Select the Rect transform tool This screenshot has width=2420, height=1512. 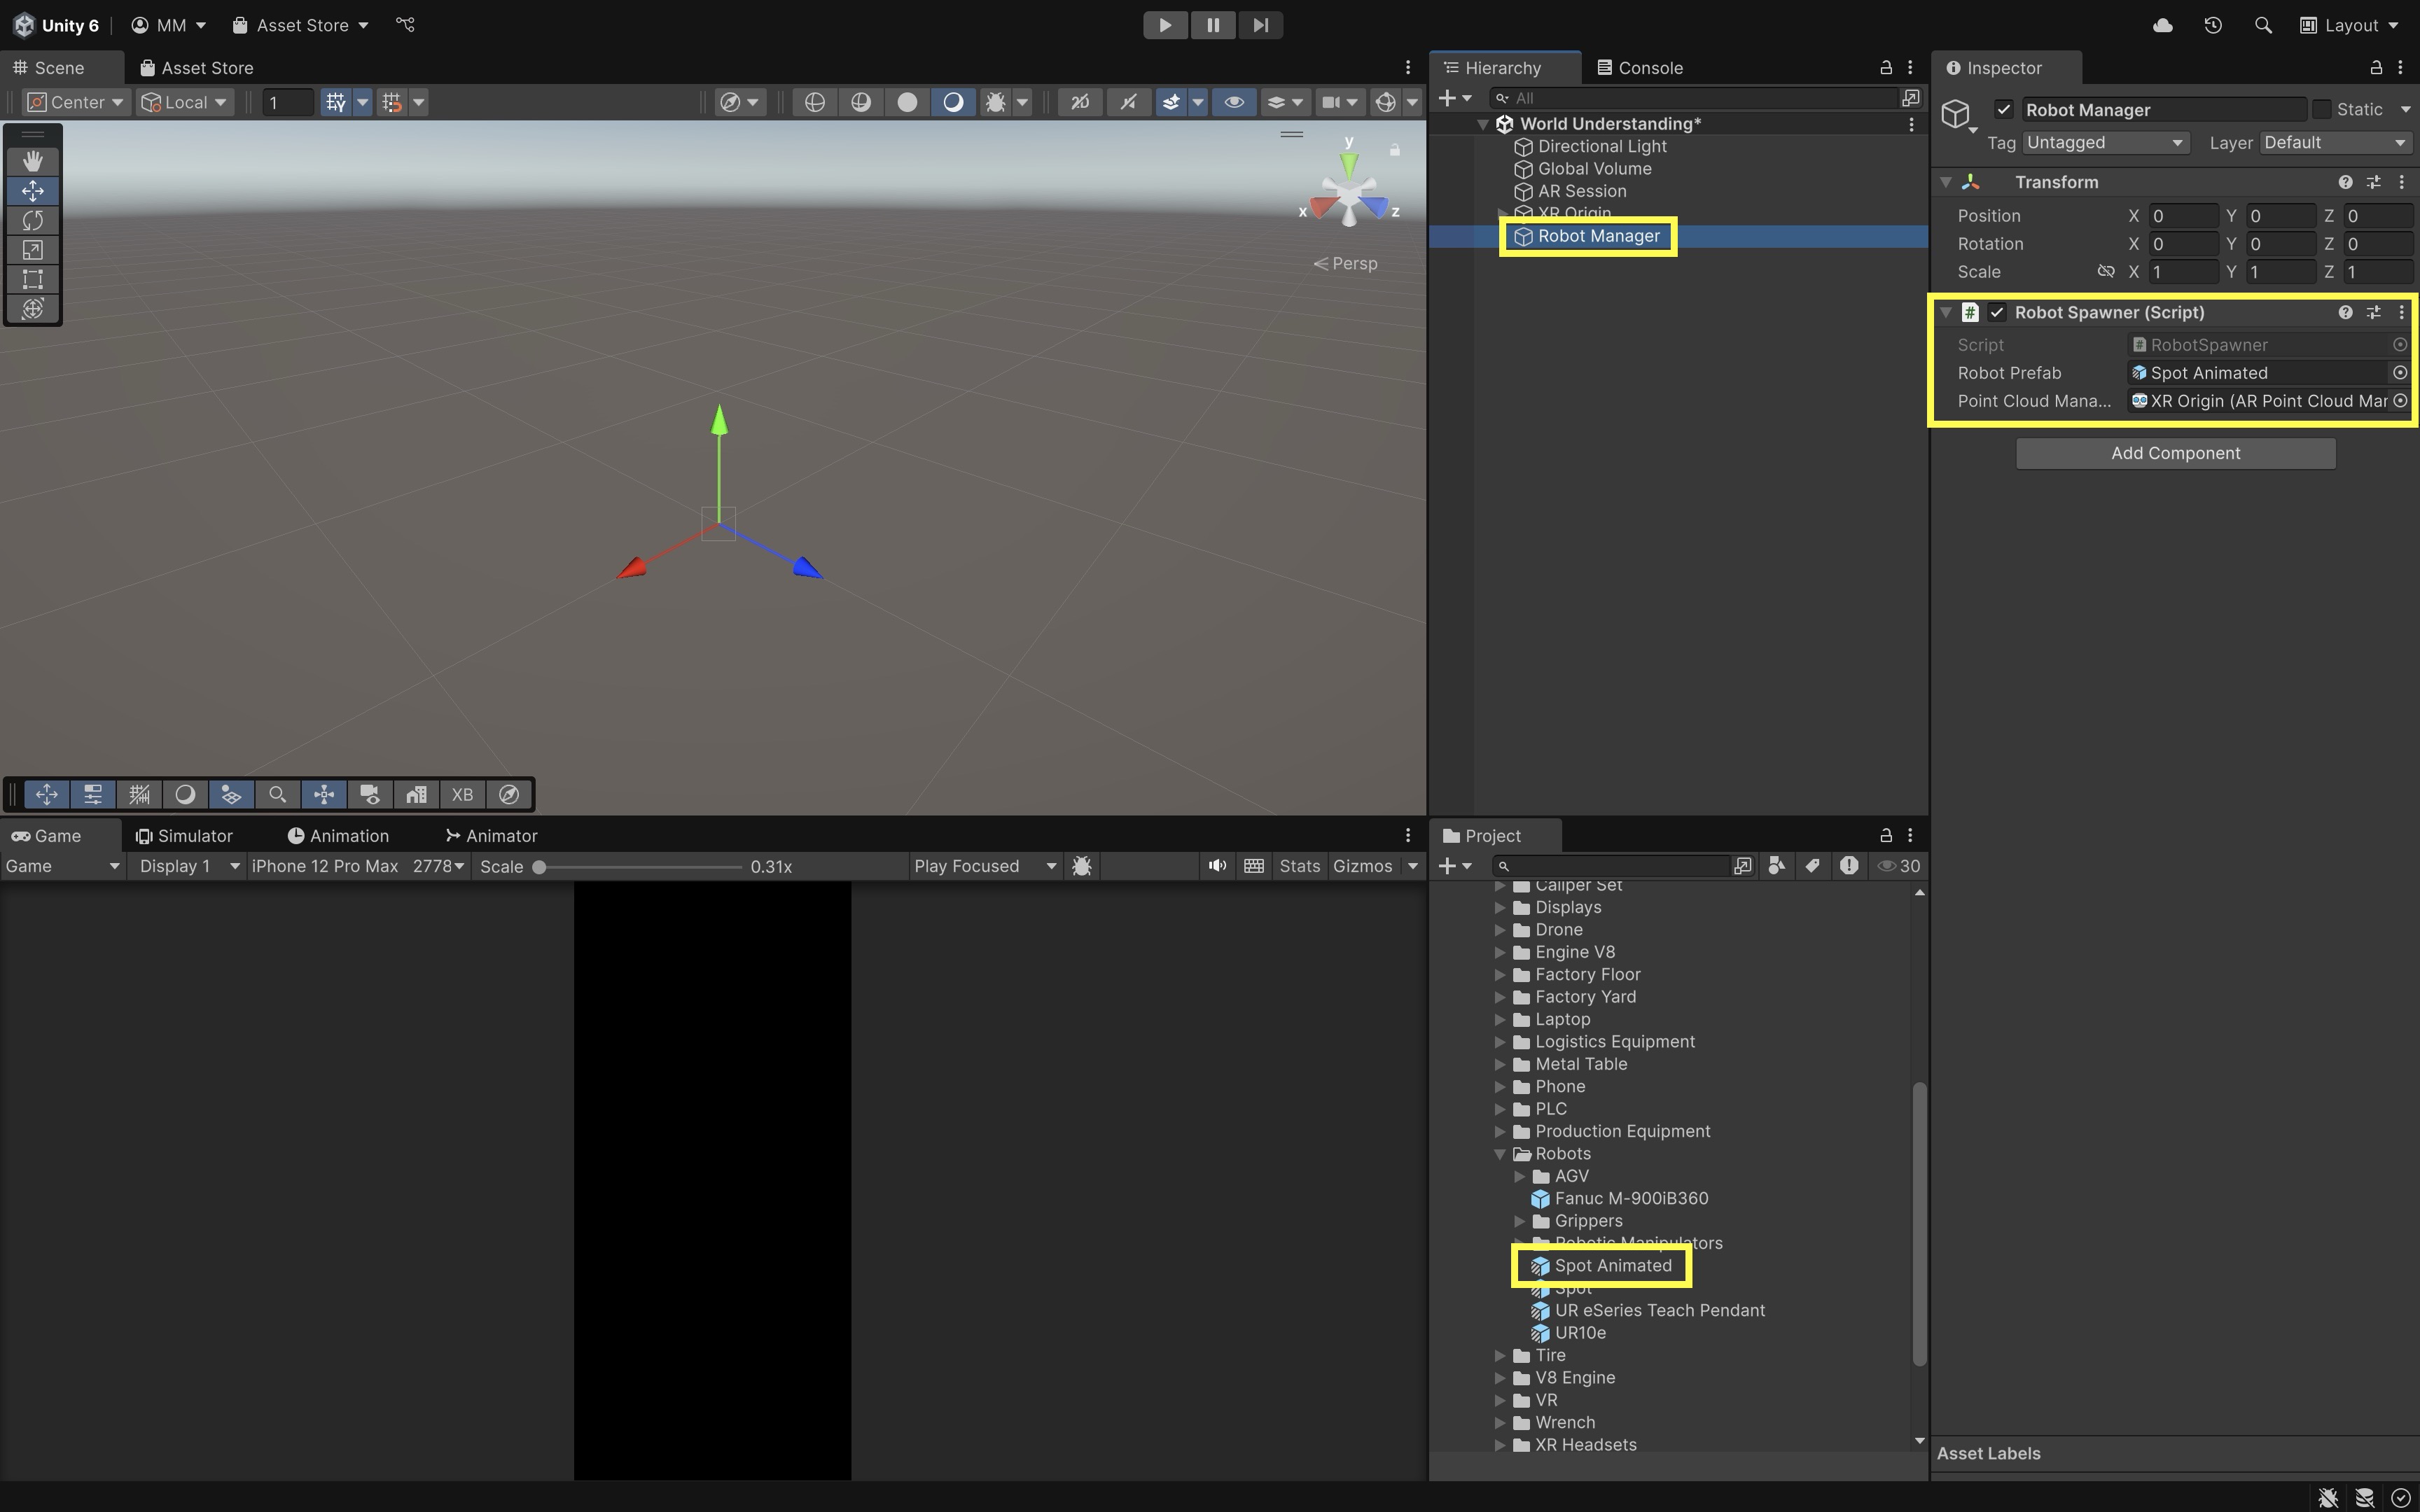[32, 279]
